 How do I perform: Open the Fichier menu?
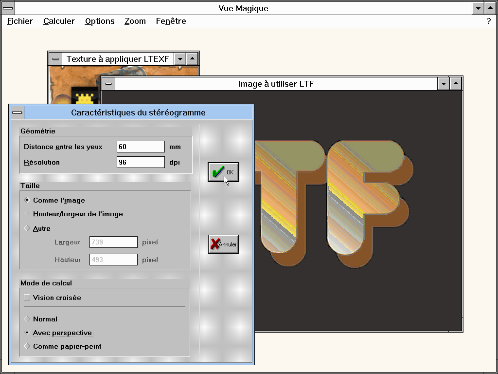click(20, 21)
